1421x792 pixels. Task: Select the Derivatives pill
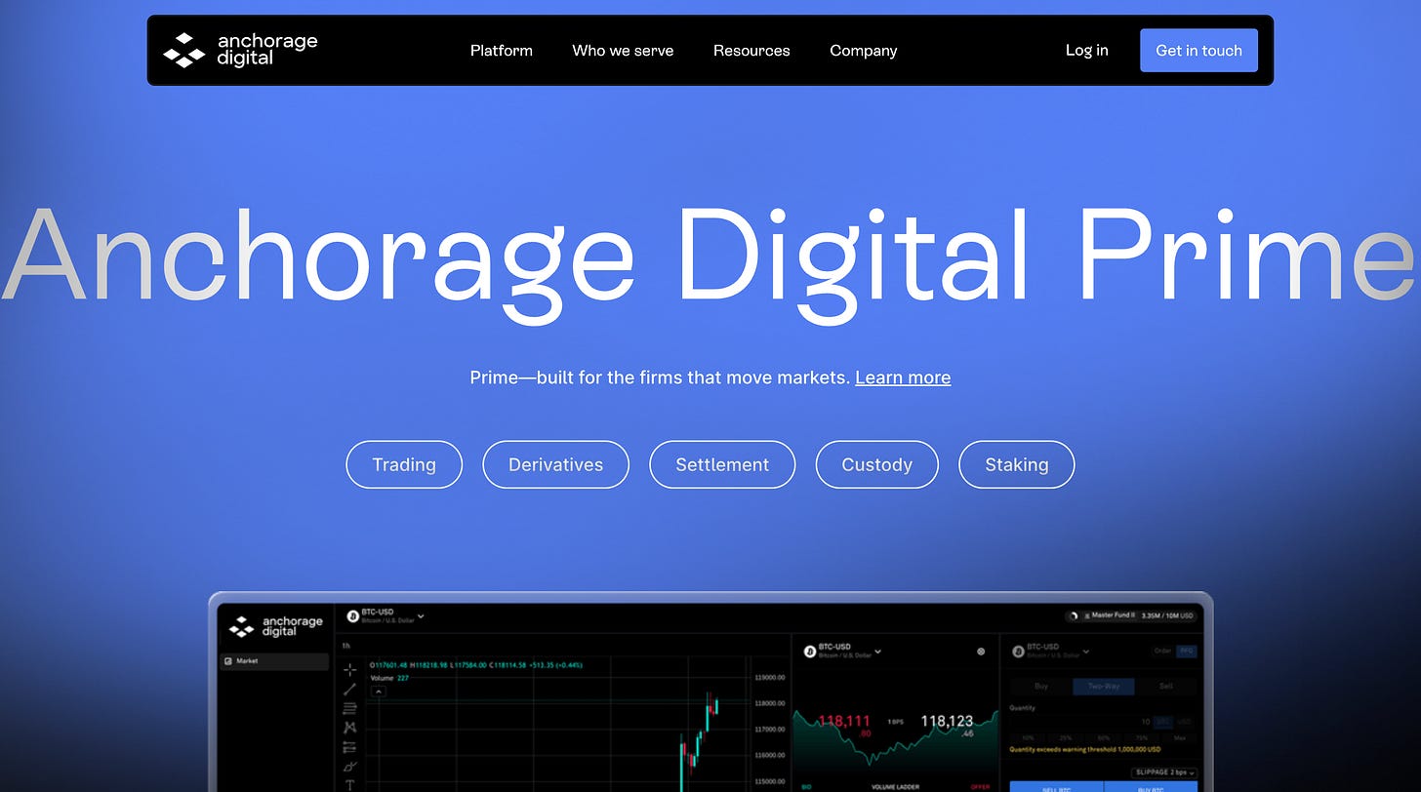tap(556, 464)
